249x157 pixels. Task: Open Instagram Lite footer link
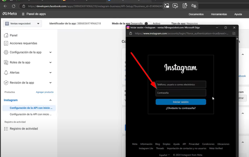click(x=146, y=148)
